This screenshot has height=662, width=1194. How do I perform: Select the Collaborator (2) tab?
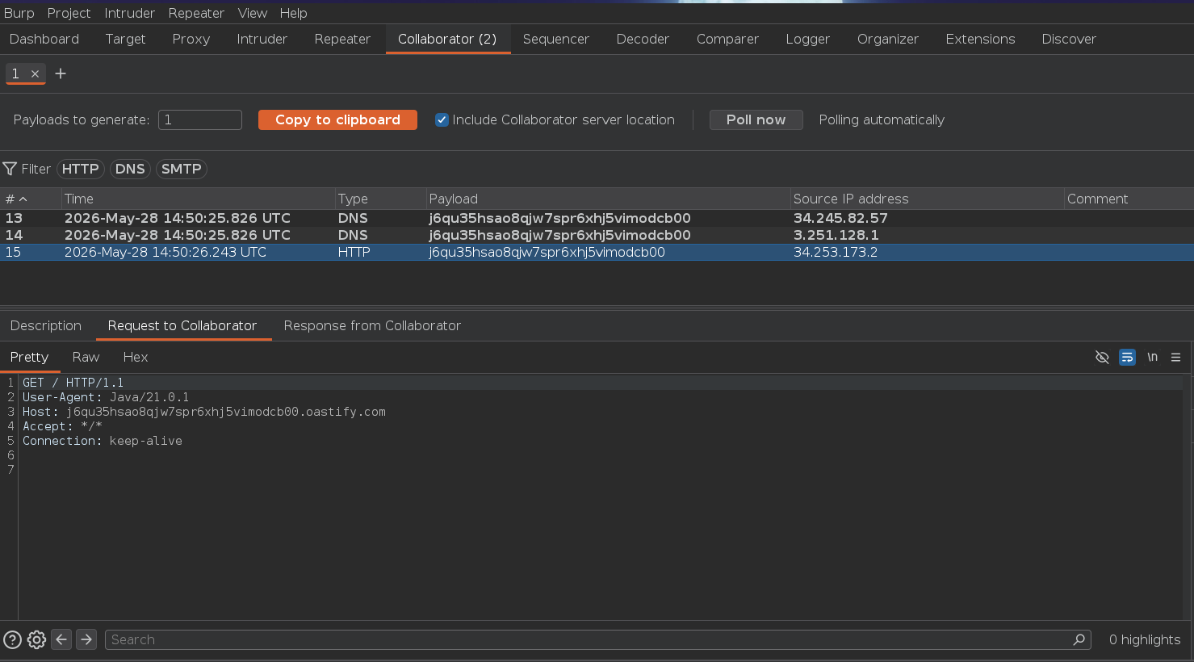pos(447,39)
